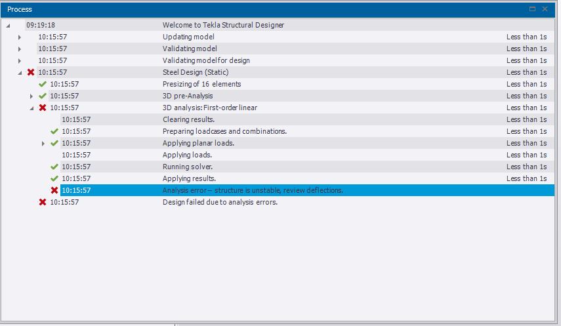Select 'Preparing loadcases and combinations.' entry

(224, 131)
